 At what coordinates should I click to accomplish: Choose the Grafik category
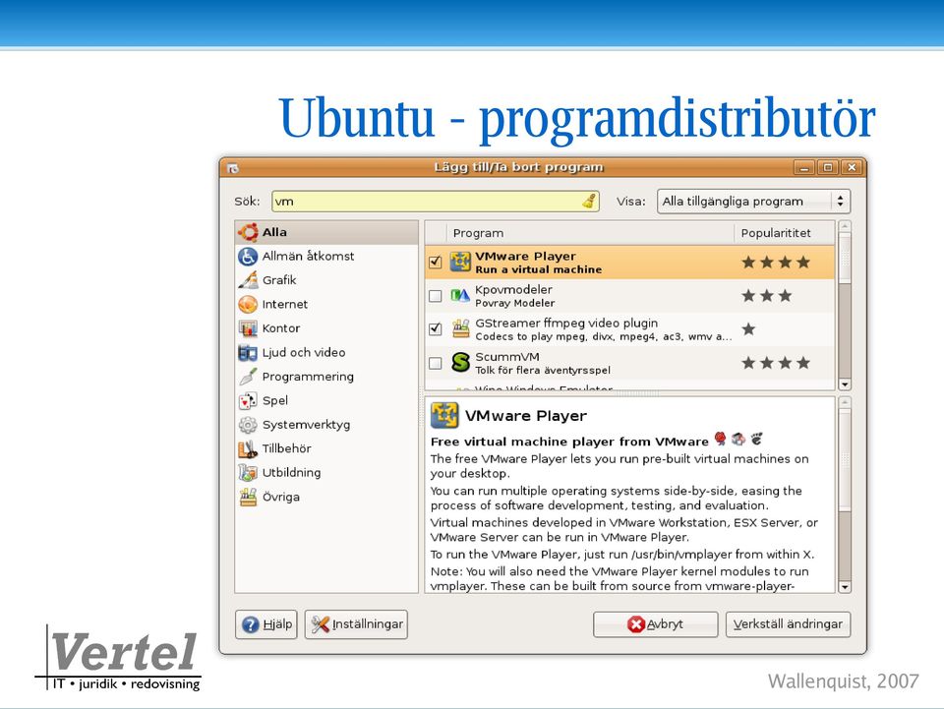coord(326,280)
